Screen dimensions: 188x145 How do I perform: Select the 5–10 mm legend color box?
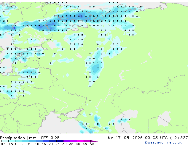[x=32, y=141]
